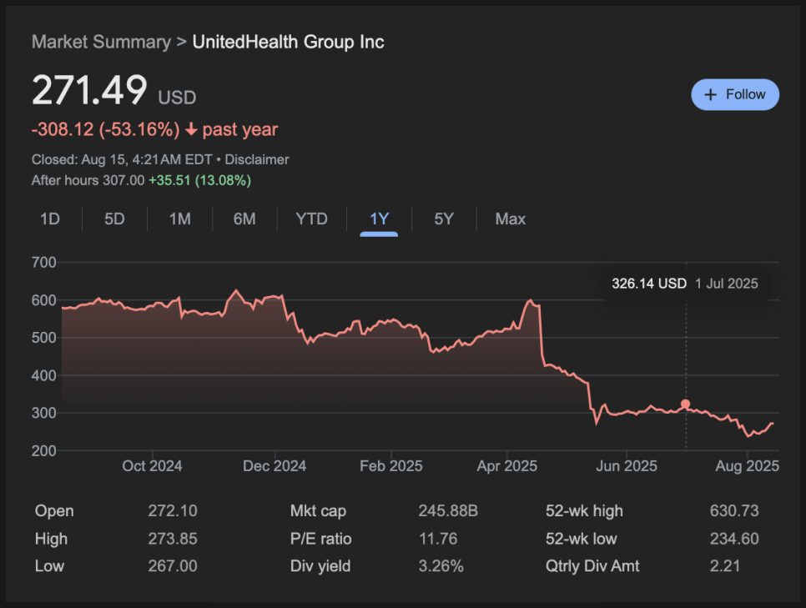Open the Market Summary breadcrumb link
The height and width of the screenshot is (608, 806).
101,42
